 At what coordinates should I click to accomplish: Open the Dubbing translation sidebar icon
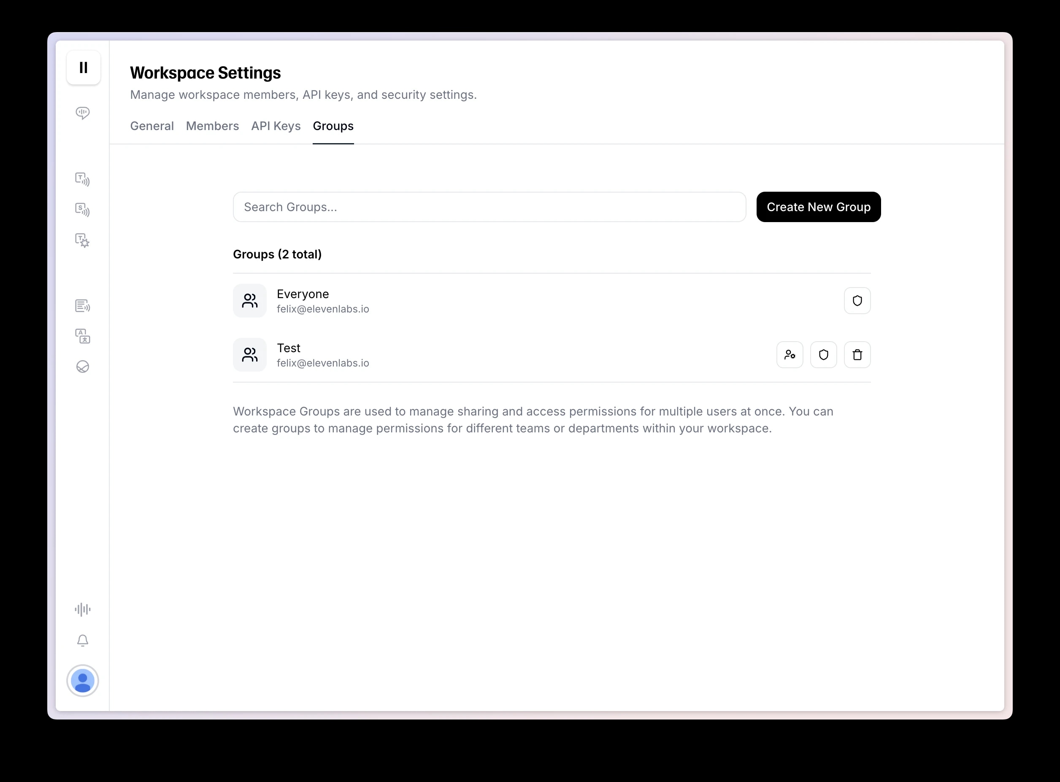click(83, 336)
